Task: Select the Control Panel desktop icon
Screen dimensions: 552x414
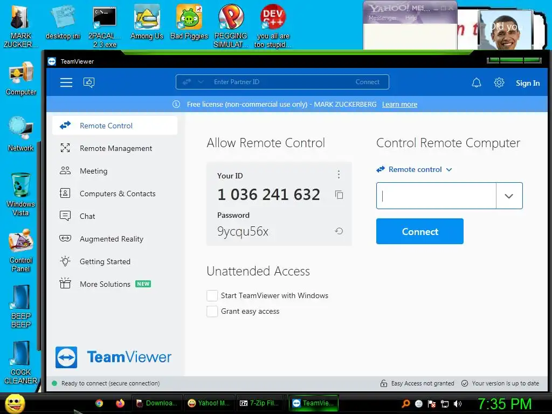Action: coord(21,251)
